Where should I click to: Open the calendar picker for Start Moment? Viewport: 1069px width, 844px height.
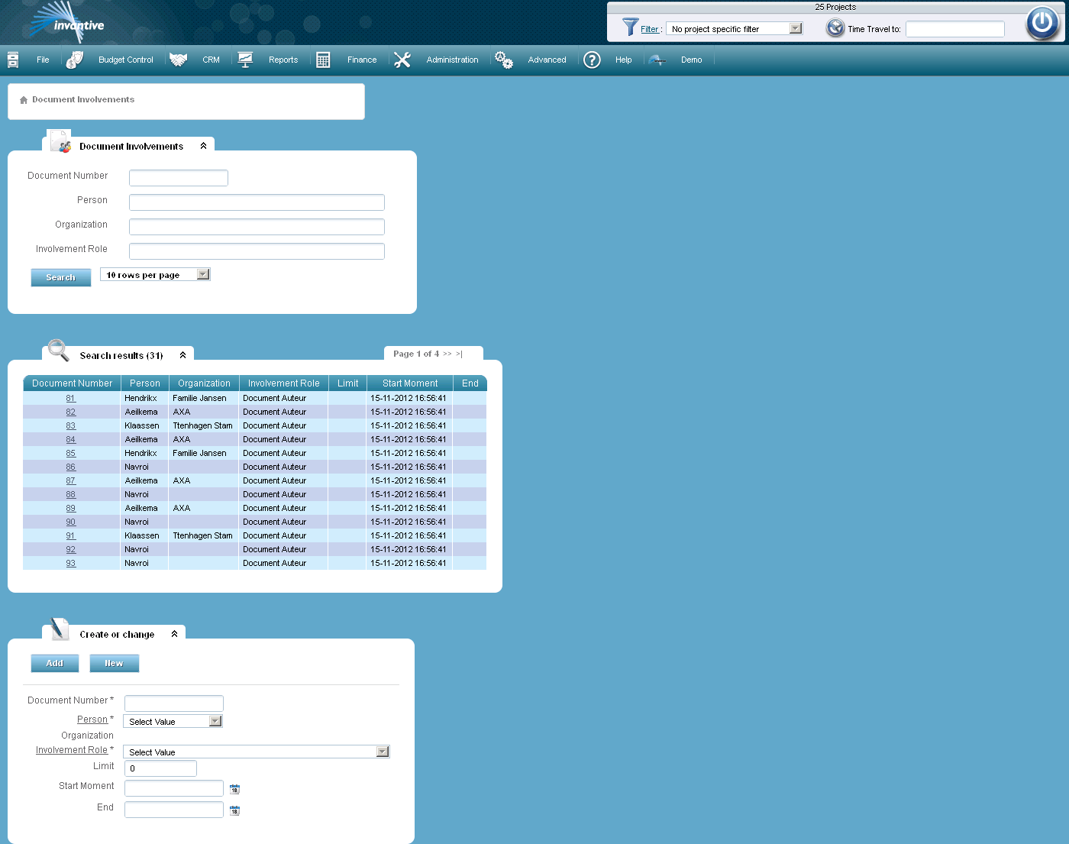click(x=234, y=788)
